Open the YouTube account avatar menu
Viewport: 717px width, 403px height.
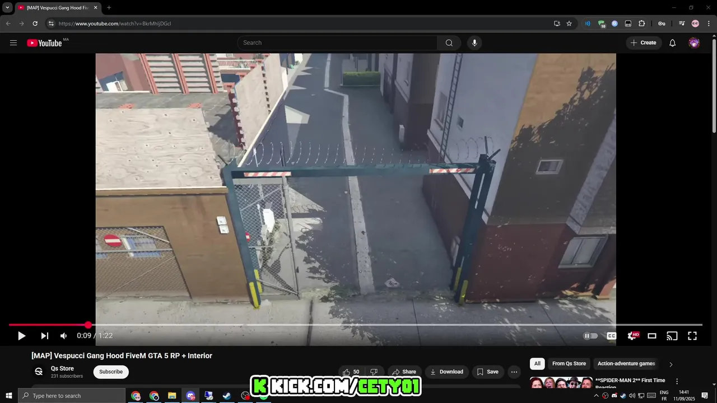point(694,43)
